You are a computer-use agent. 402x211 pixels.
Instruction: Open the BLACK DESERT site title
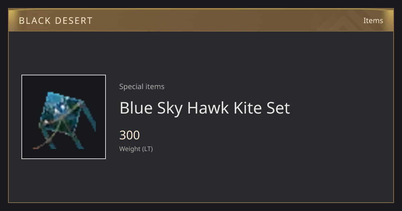(56, 21)
